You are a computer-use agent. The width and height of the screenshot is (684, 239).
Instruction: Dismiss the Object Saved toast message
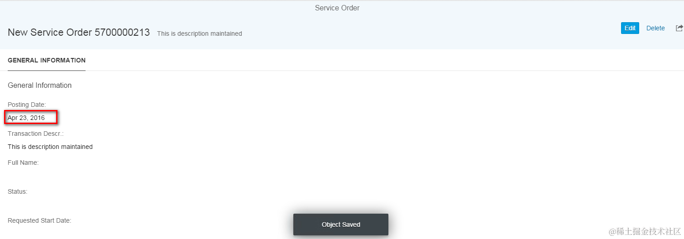point(341,225)
